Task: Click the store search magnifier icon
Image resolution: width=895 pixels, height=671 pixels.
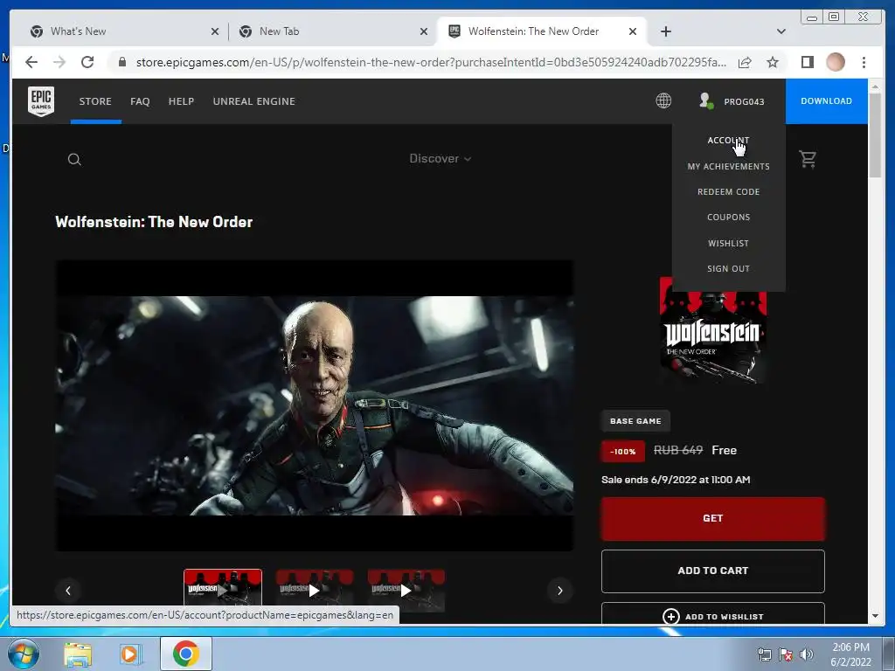Action: point(74,159)
